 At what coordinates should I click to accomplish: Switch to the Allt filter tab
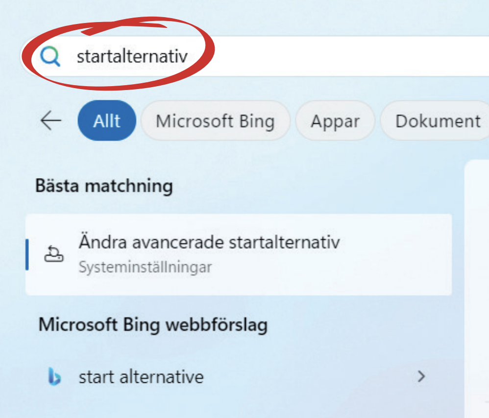coord(107,121)
